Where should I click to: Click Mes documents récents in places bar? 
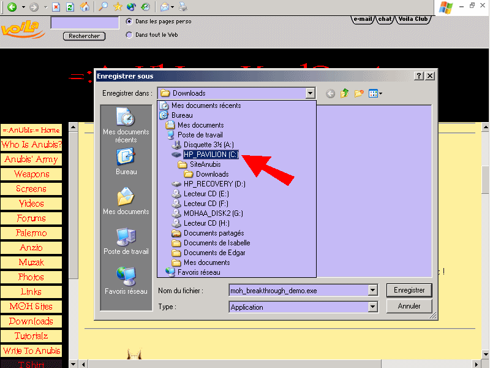click(126, 125)
